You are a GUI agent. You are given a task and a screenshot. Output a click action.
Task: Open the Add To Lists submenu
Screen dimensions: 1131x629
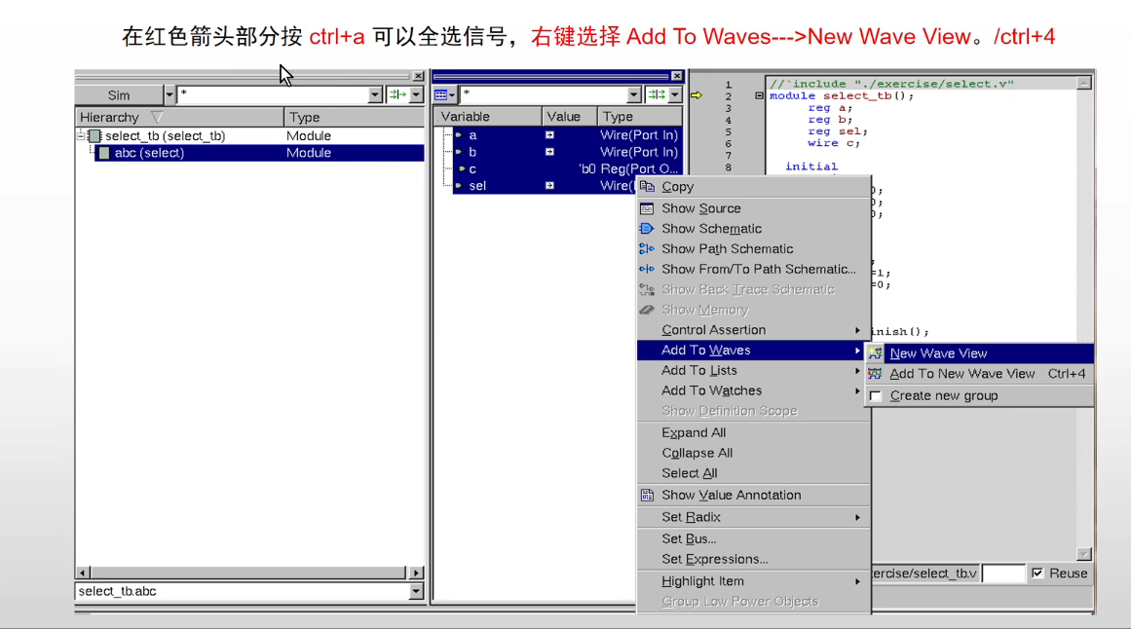click(754, 370)
